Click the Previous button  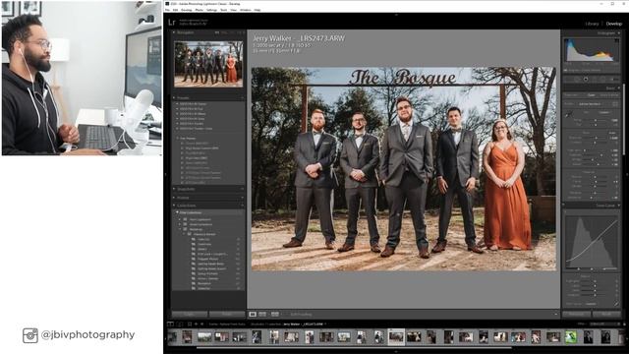(577, 315)
